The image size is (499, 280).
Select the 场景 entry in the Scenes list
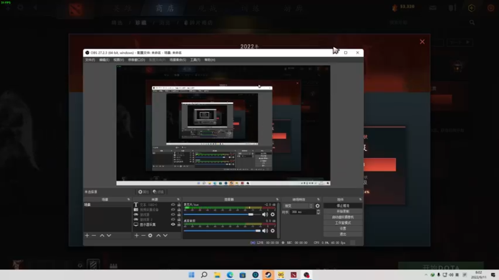(107, 205)
